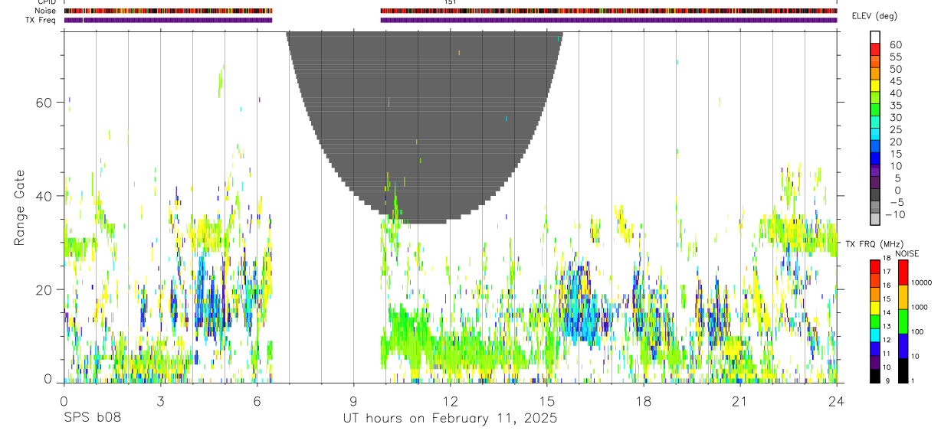Click the orange segment of the NOISE colorbar
The height and width of the screenshot is (434, 941).
(903, 297)
